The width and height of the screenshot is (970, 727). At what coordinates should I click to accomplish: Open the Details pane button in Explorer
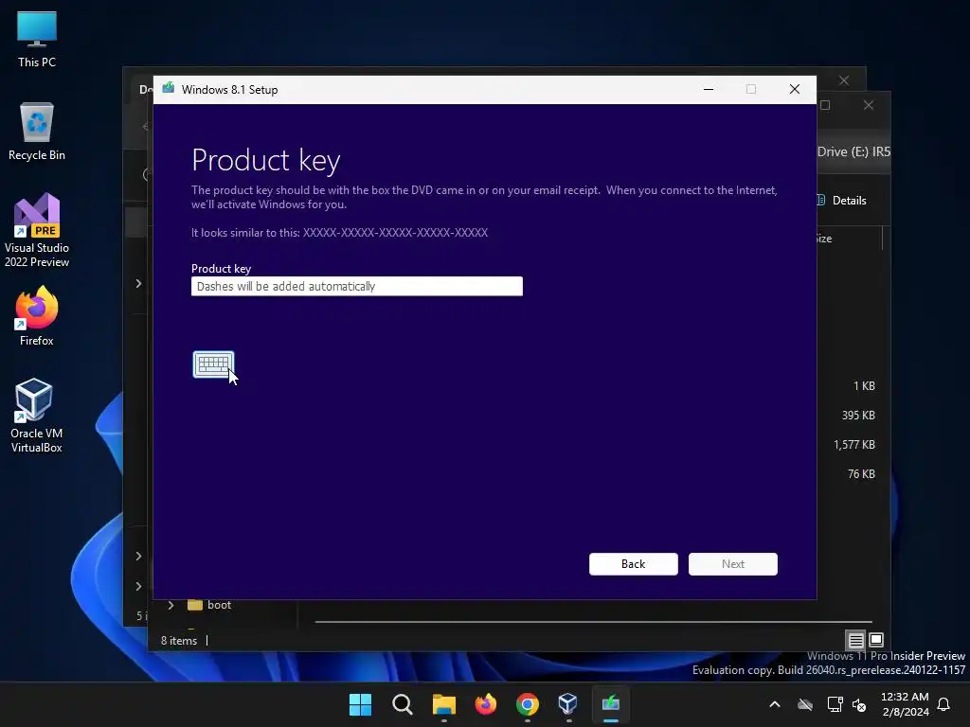point(842,201)
